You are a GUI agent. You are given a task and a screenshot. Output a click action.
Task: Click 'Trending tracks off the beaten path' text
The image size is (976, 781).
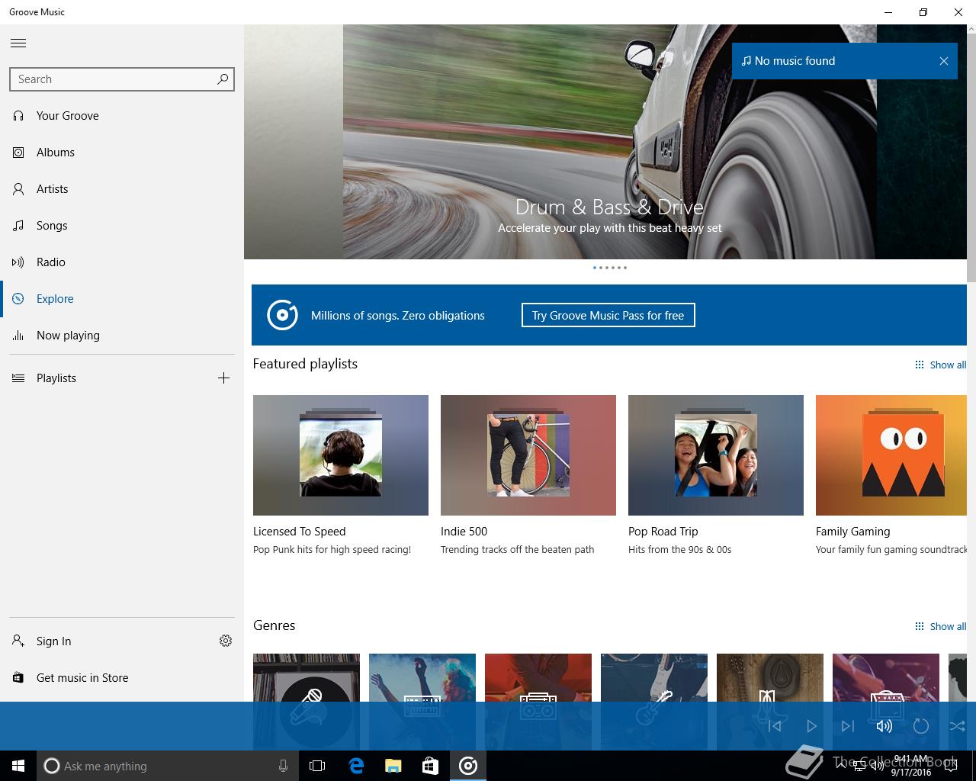(x=518, y=550)
